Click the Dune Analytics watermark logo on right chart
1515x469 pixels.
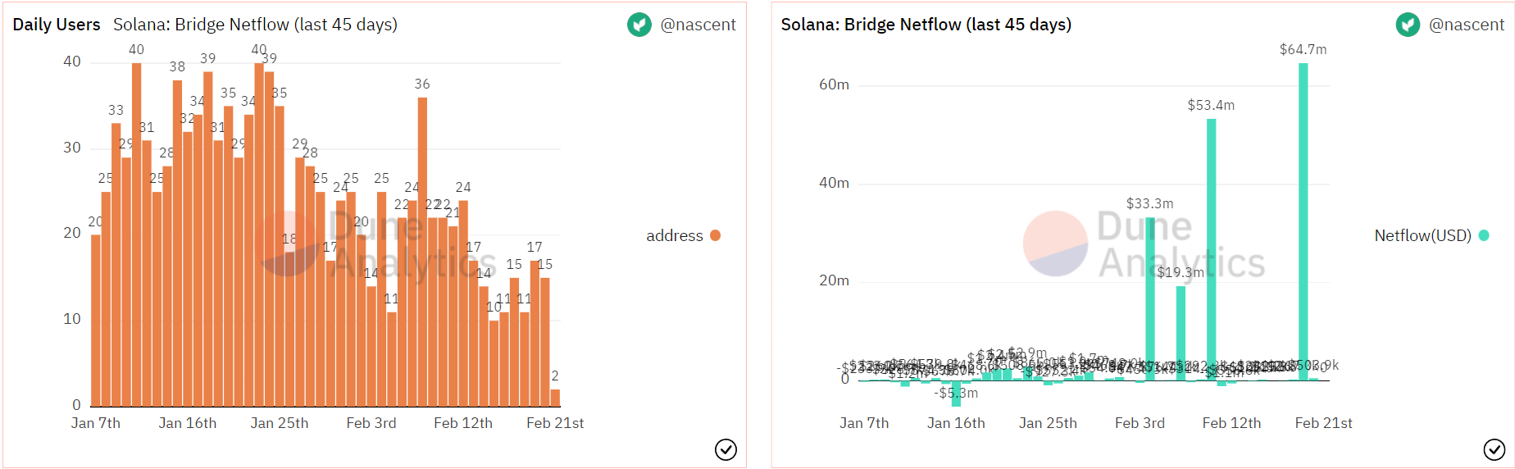tap(1055, 244)
